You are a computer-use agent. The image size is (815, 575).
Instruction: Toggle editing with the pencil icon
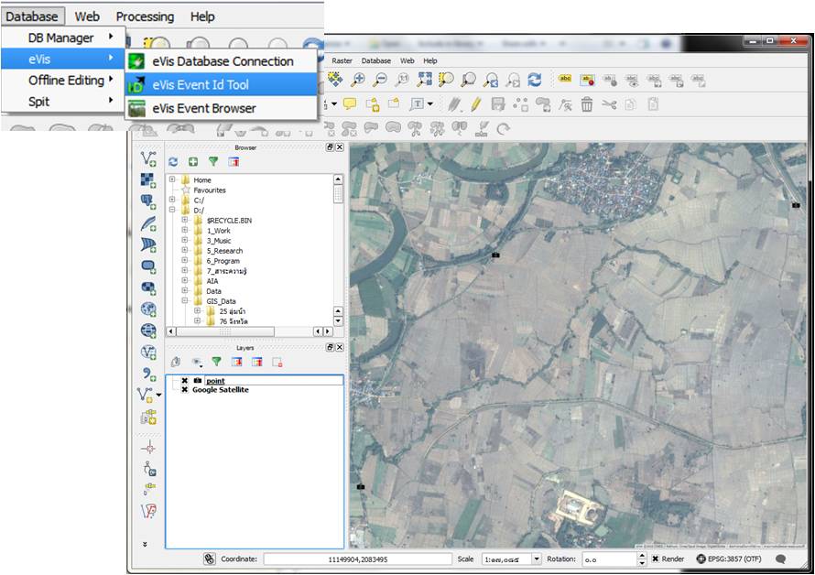(475, 104)
